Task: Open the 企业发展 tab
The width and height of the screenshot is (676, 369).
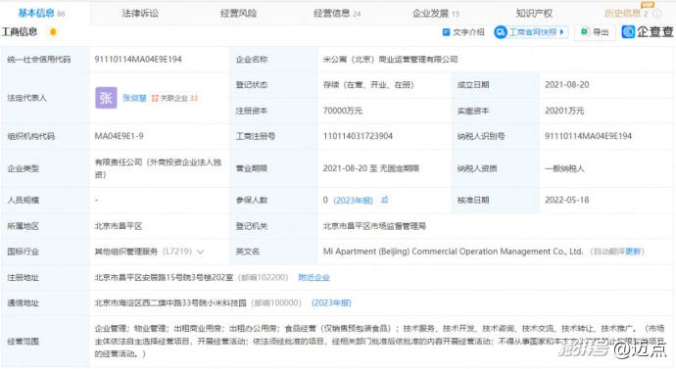Action: click(435, 14)
